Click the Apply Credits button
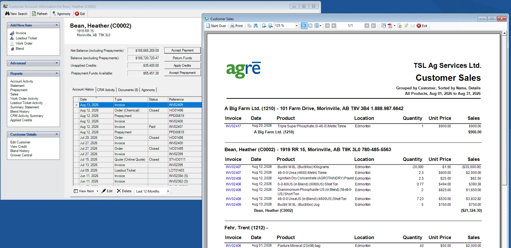 (182, 66)
